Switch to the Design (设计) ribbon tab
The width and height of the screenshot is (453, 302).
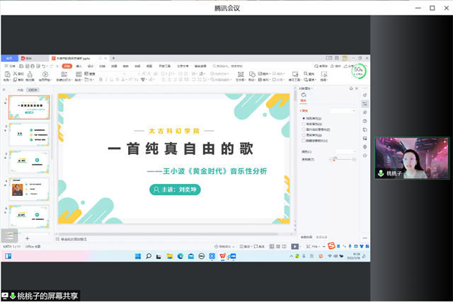tap(91, 66)
